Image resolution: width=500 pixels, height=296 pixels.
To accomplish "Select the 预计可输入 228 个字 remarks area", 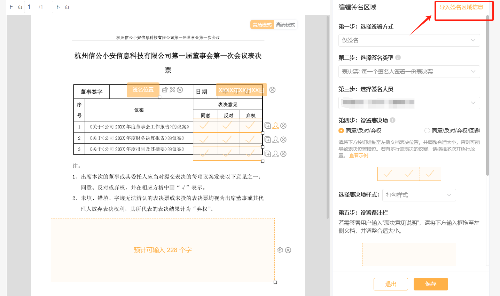I will point(163,250).
